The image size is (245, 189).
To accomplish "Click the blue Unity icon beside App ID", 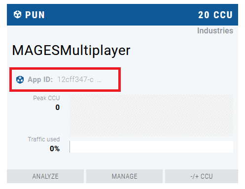I will [x=20, y=80].
